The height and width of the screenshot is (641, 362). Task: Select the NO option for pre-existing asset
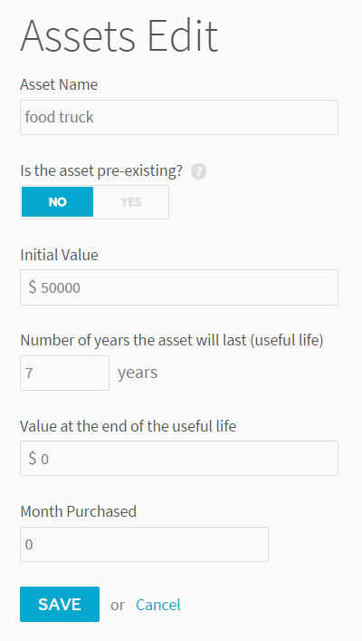pyautogui.click(x=57, y=202)
